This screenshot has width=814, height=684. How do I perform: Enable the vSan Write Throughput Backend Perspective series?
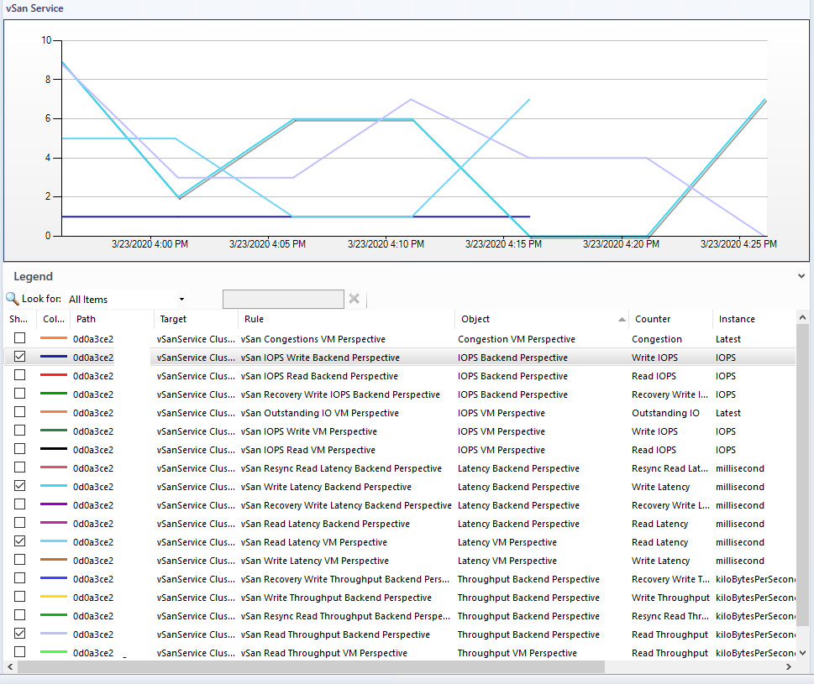(x=19, y=597)
